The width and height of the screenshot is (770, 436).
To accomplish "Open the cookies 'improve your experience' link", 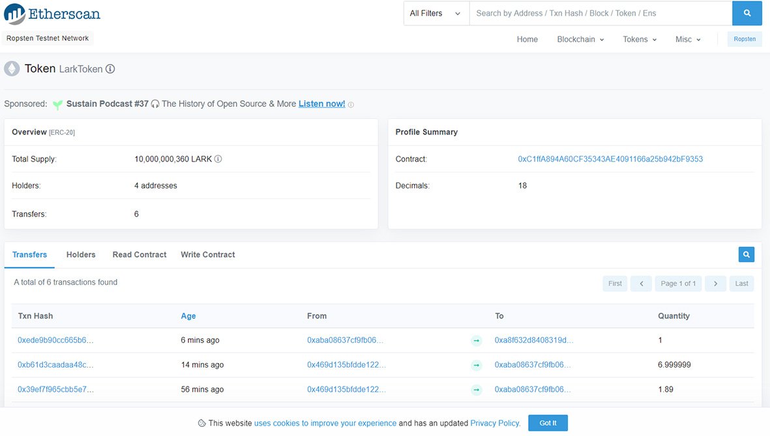I will [x=325, y=423].
